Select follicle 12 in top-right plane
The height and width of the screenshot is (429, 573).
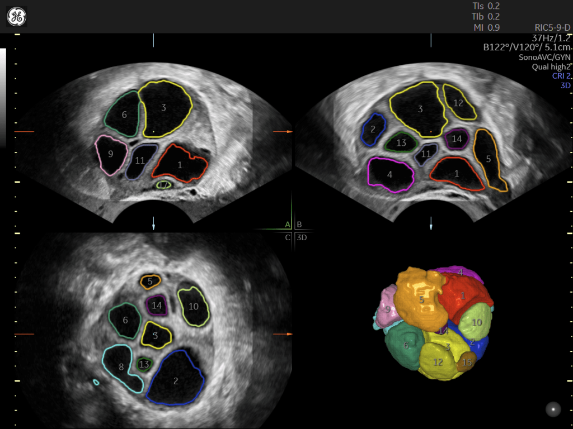point(459,103)
